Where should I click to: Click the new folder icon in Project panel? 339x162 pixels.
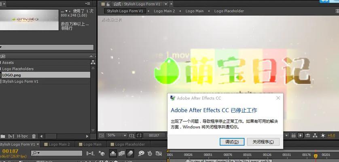[2, 136]
